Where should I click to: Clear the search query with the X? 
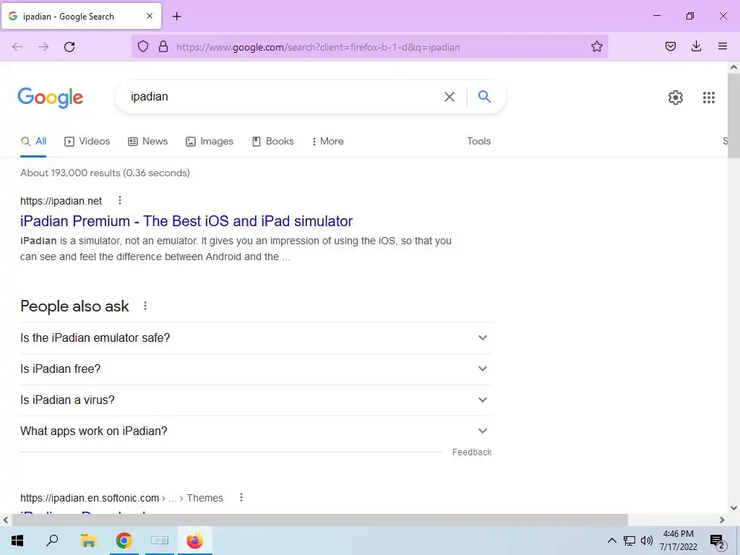(449, 97)
